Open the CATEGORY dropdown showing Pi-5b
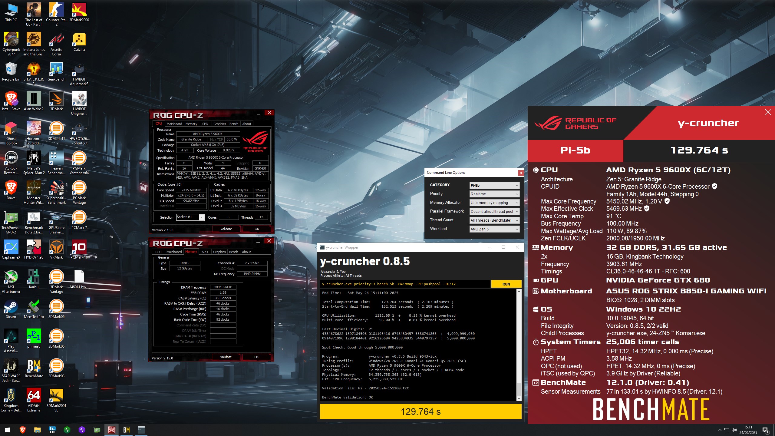 pyautogui.click(x=494, y=185)
